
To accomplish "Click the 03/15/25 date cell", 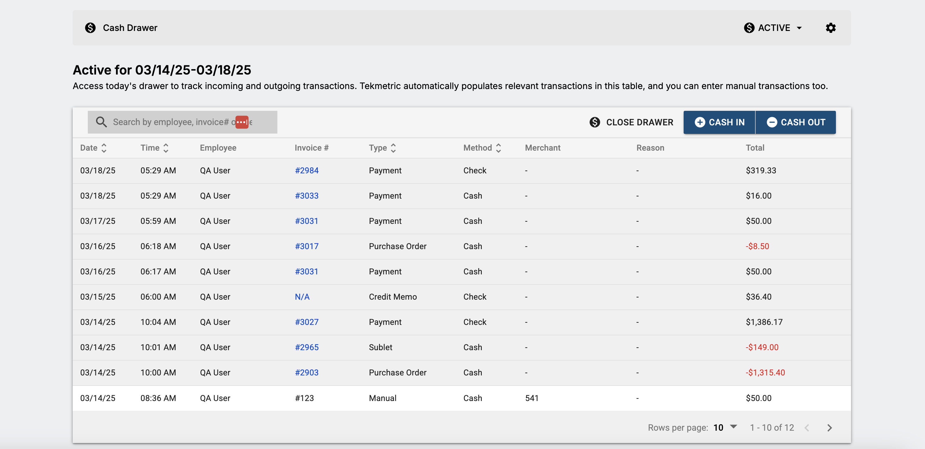I will [98, 297].
